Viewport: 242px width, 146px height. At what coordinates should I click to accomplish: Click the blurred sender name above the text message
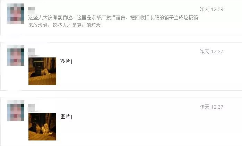coord(31,9)
